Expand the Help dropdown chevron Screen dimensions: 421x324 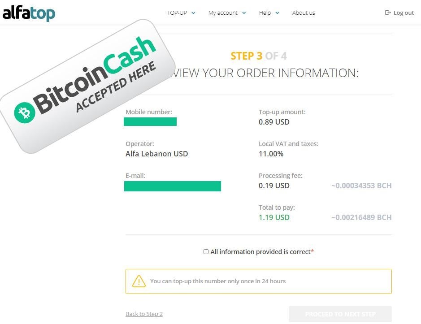[x=278, y=13]
